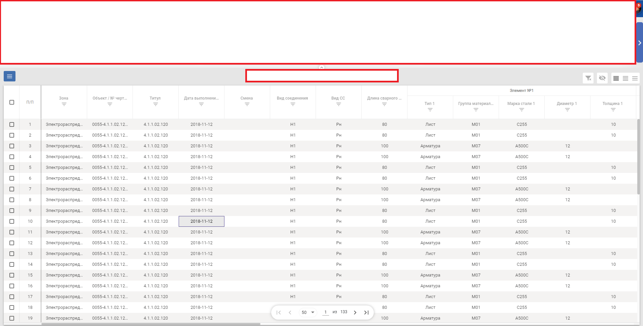Select the wide row spacing icon

635,78
